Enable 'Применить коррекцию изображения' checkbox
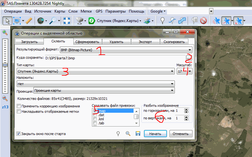 [19, 106]
